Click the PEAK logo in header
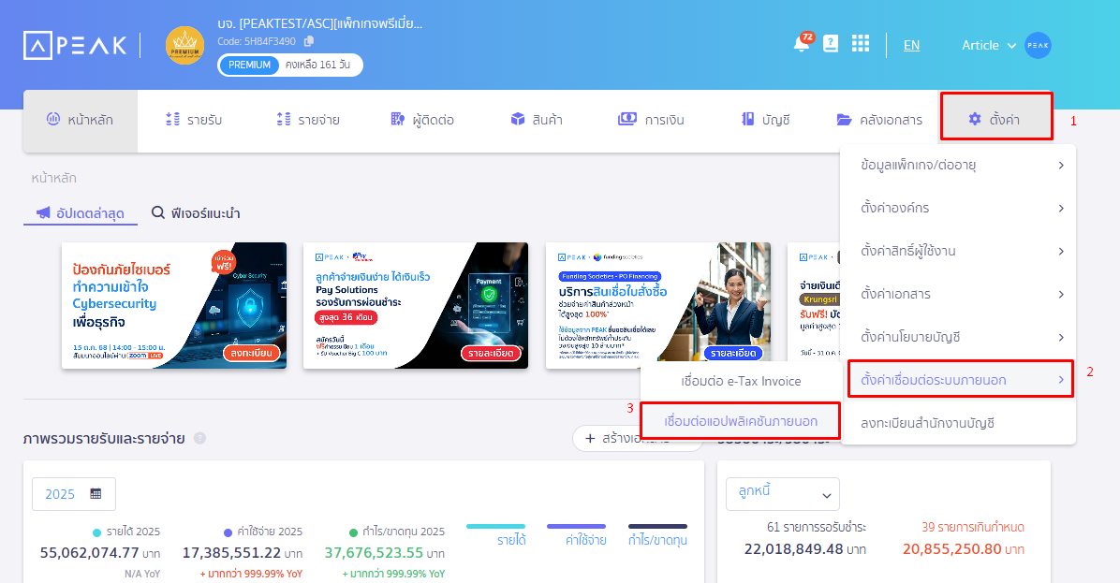 [x=75, y=45]
